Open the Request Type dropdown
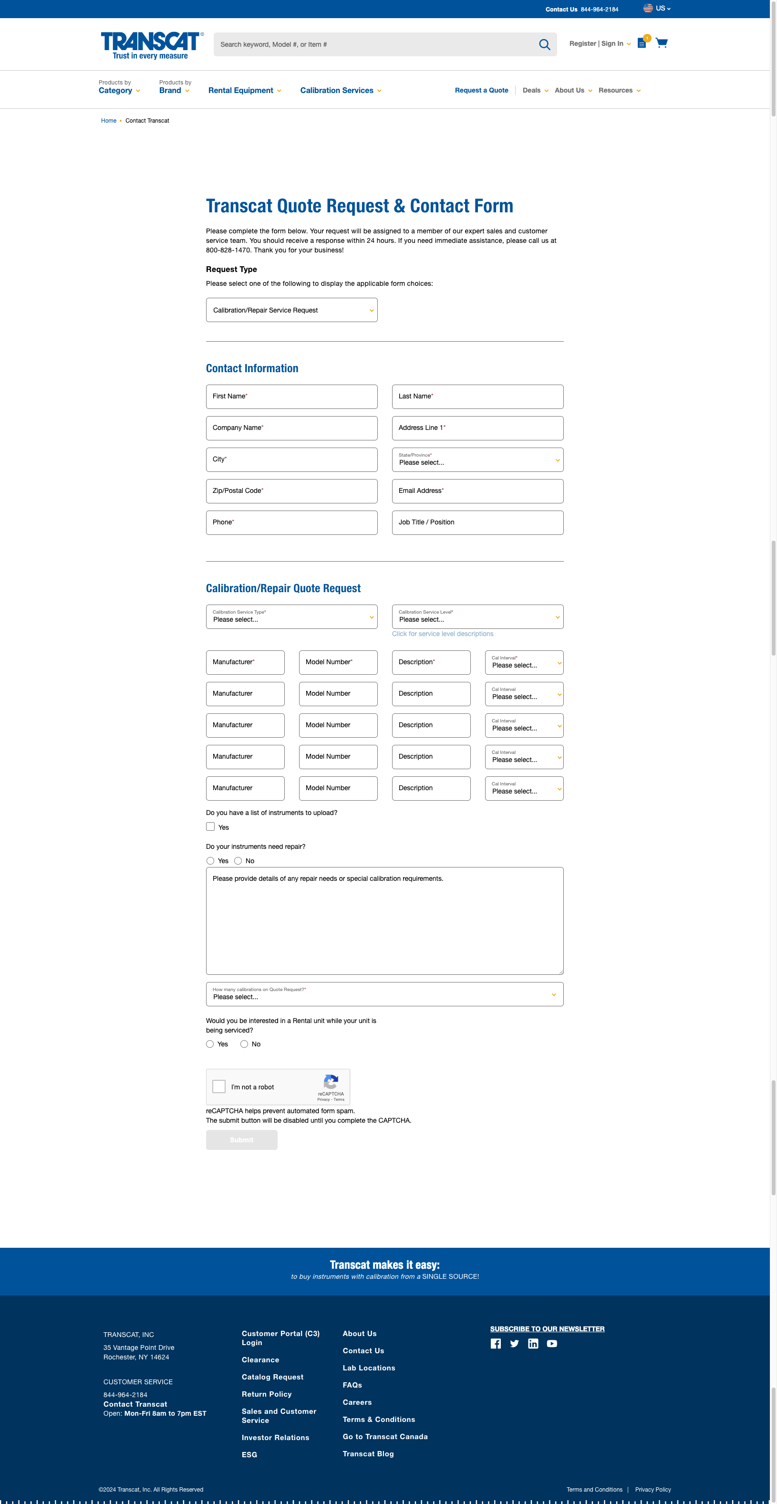 pos(291,310)
